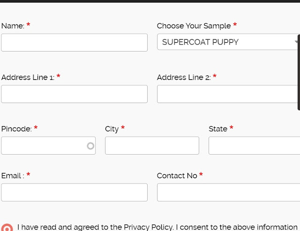Click the Name input field
This screenshot has height=231, width=300.
coord(74,43)
